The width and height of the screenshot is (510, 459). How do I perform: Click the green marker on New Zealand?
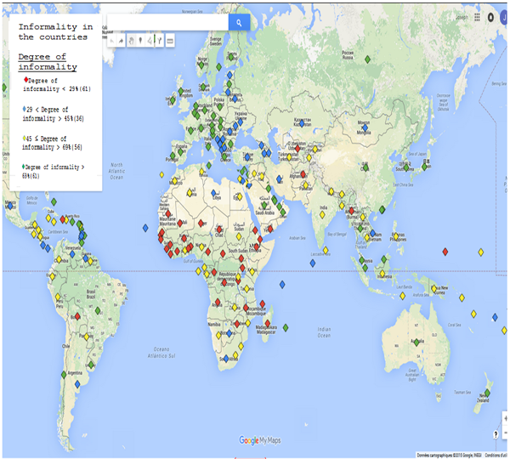[487, 393]
